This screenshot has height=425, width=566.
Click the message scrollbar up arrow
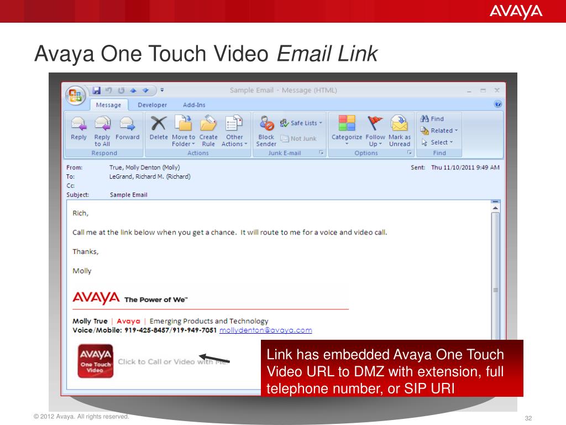coord(495,208)
